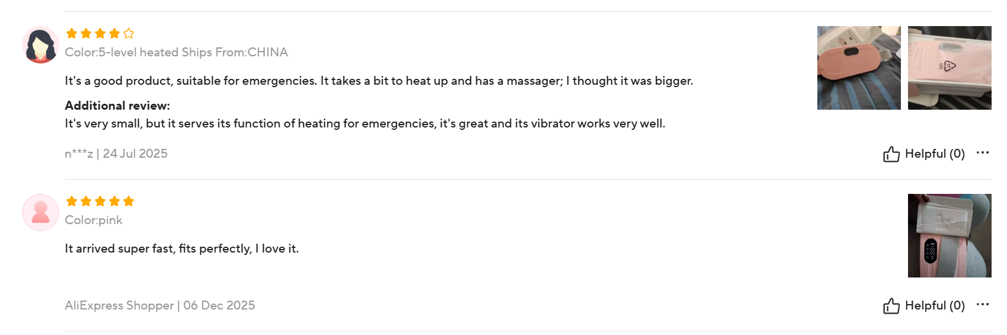This screenshot has width=1007, height=335.
Task: View the photo of belt worn on leg
Action: click(949, 235)
